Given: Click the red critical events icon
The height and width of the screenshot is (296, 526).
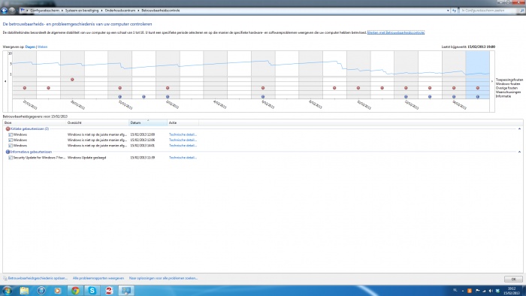Looking at the screenshot, I should [x=8, y=128].
